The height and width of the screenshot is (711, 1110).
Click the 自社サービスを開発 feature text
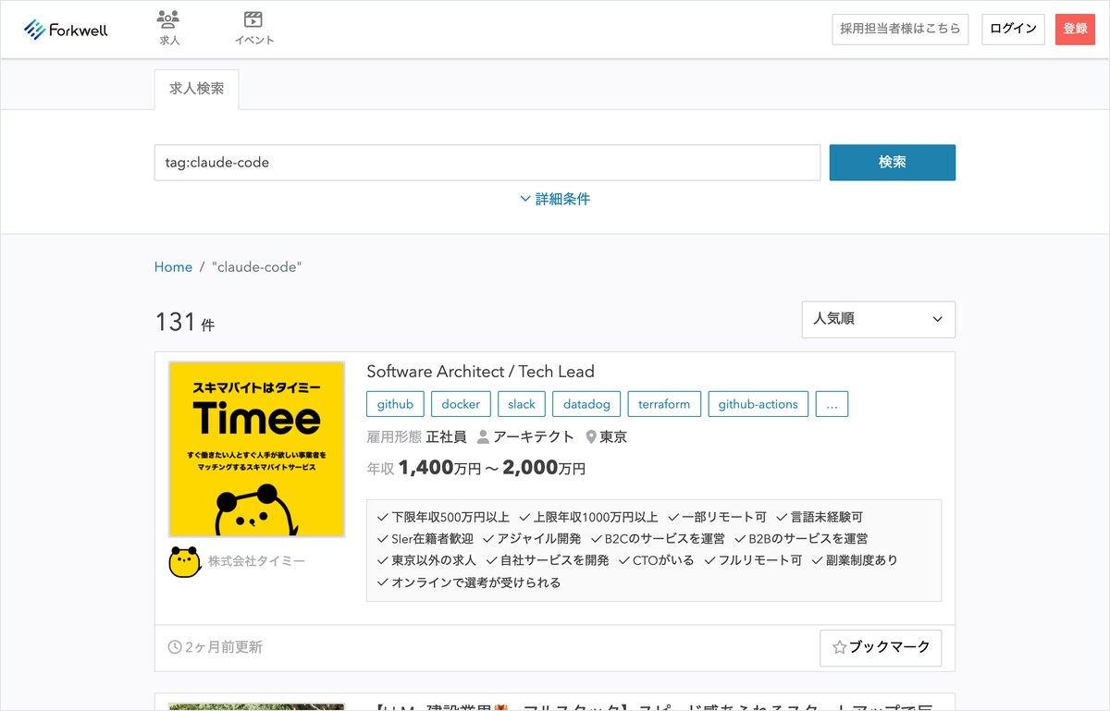tap(555, 560)
